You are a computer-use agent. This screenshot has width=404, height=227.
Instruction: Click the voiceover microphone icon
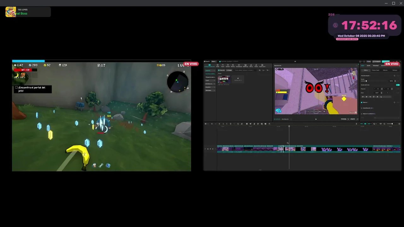[356, 124]
